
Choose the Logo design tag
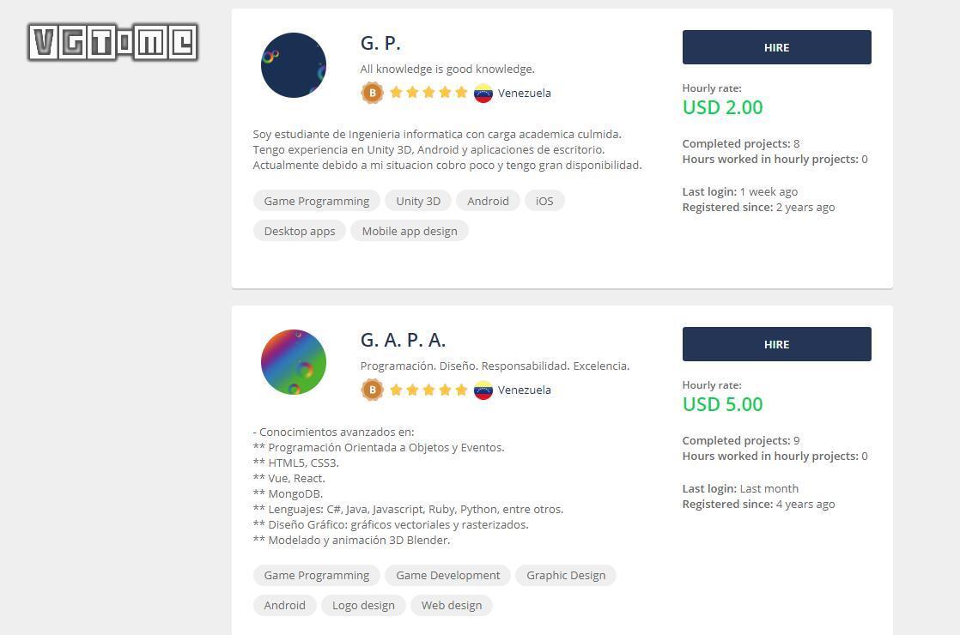click(363, 605)
